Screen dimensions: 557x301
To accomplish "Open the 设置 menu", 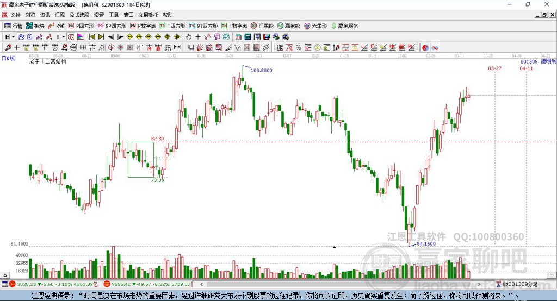I will click(99, 15).
